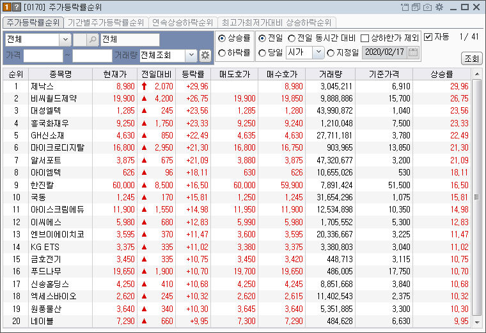This screenshot has width=486, height=333.
Task: Click the 매도호가 column header
Action: tap(234, 74)
